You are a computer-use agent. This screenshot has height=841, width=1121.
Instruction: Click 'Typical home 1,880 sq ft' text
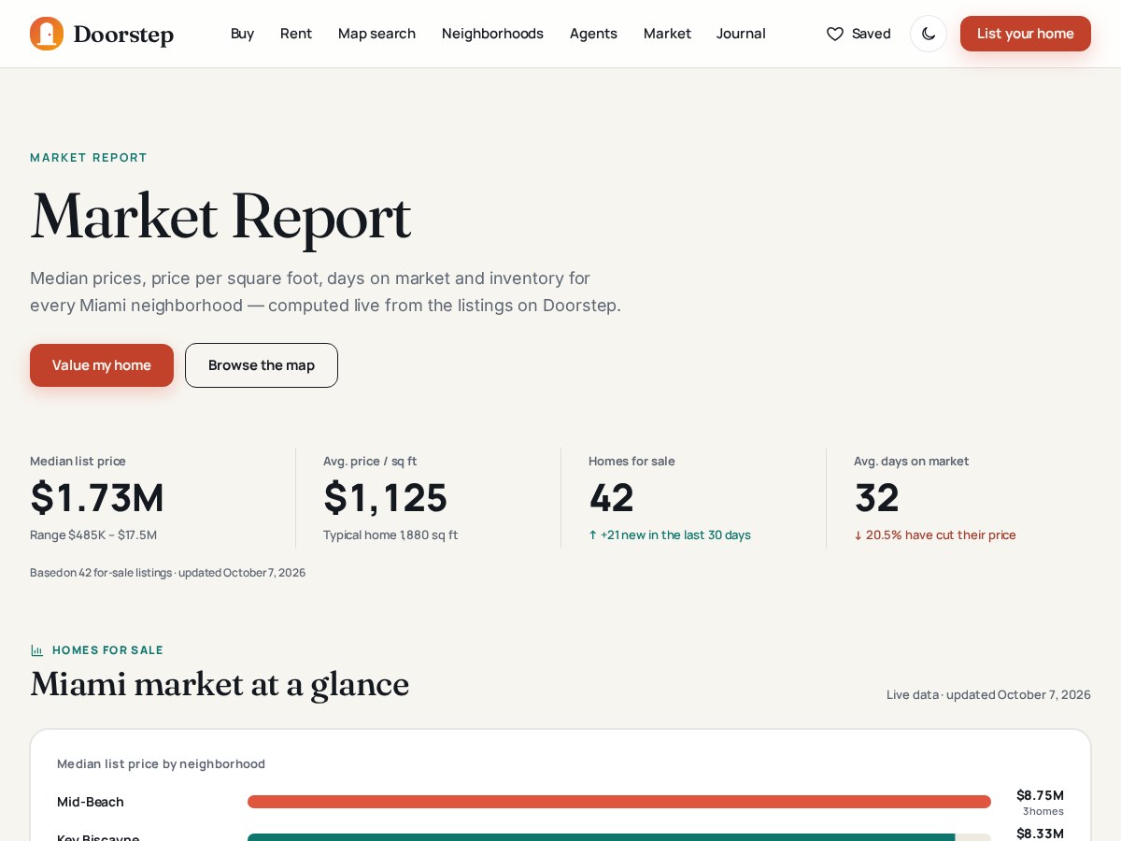pyautogui.click(x=390, y=535)
